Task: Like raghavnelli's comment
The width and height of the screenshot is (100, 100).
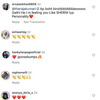Action: click(x=94, y=75)
